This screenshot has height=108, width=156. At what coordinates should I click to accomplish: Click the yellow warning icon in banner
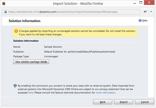[x=16, y=31]
